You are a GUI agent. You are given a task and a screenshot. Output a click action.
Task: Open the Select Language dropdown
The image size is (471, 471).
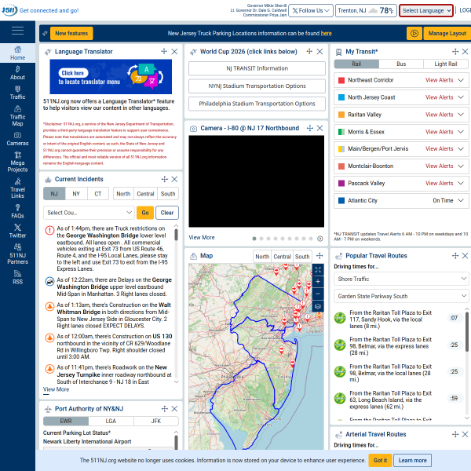tap(426, 11)
